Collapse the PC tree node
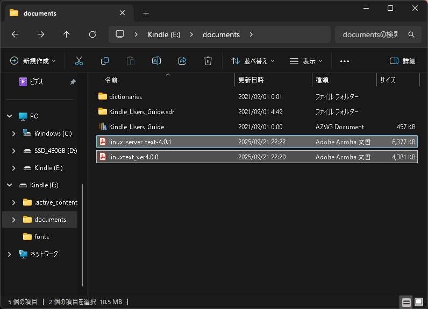The image size is (428, 309). point(9,116)
